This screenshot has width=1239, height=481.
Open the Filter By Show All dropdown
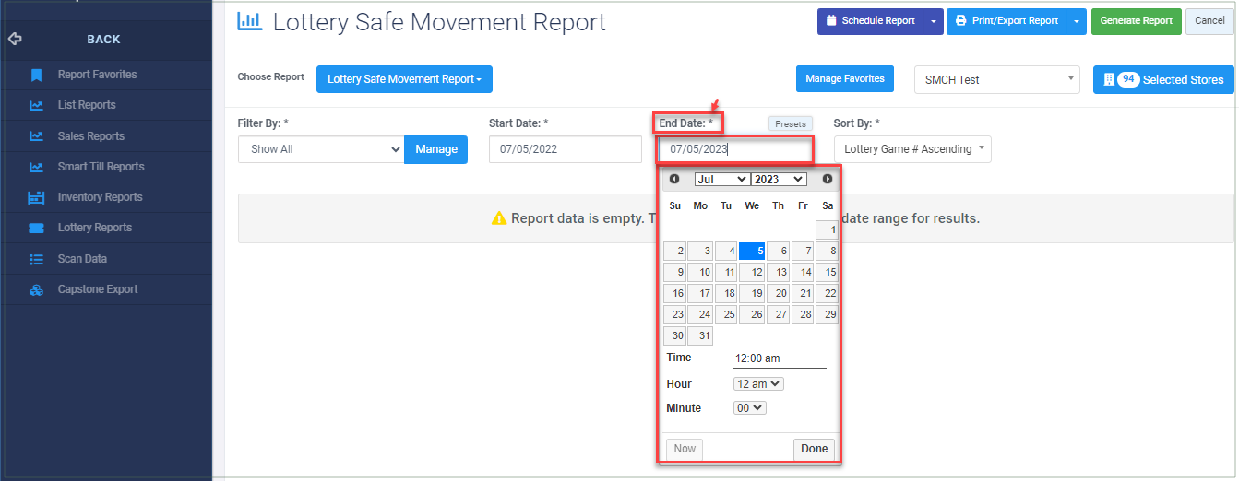tap(321, 149)
